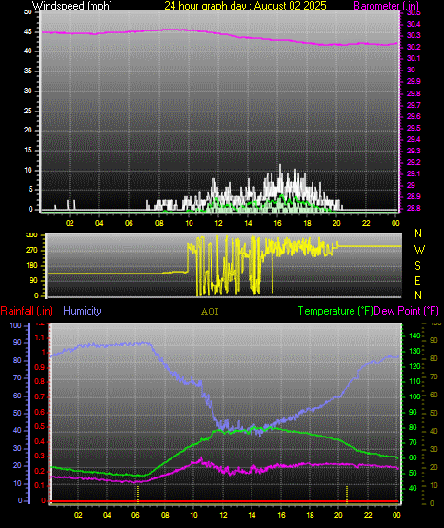Screen dimensions: 444x528
Task: Click the W compass label on direction chart
Action: 419,250
